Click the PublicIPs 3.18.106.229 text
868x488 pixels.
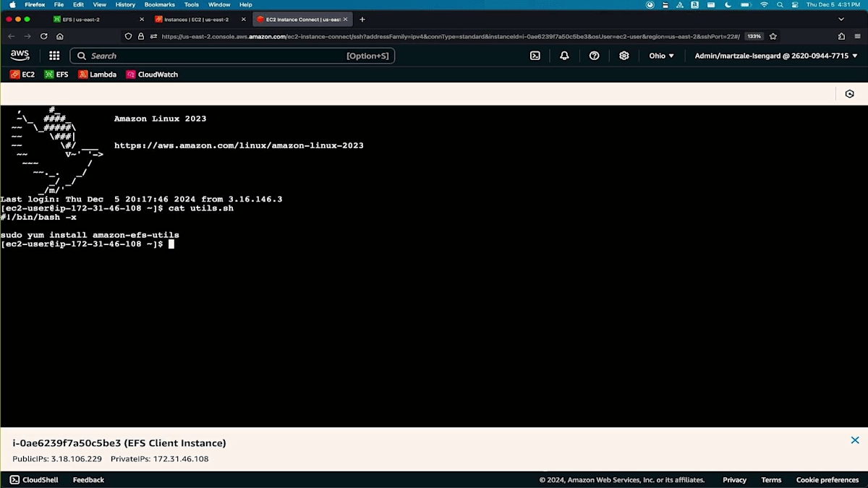click(x=57, y=459)
